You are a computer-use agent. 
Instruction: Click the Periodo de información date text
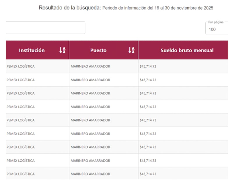coord(158,8)
